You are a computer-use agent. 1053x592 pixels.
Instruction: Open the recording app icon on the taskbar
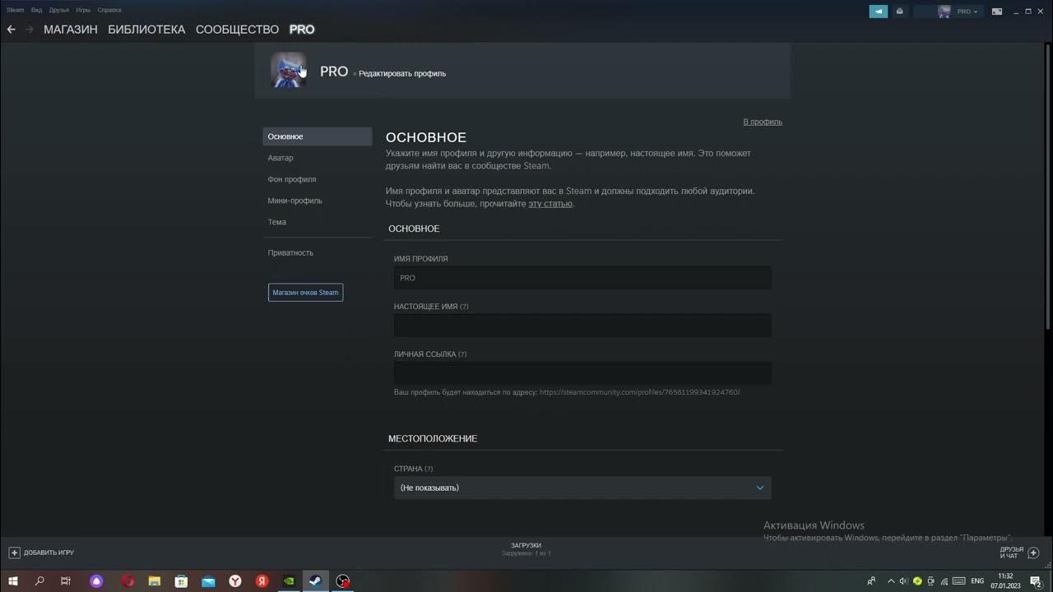tap(343, 581)
